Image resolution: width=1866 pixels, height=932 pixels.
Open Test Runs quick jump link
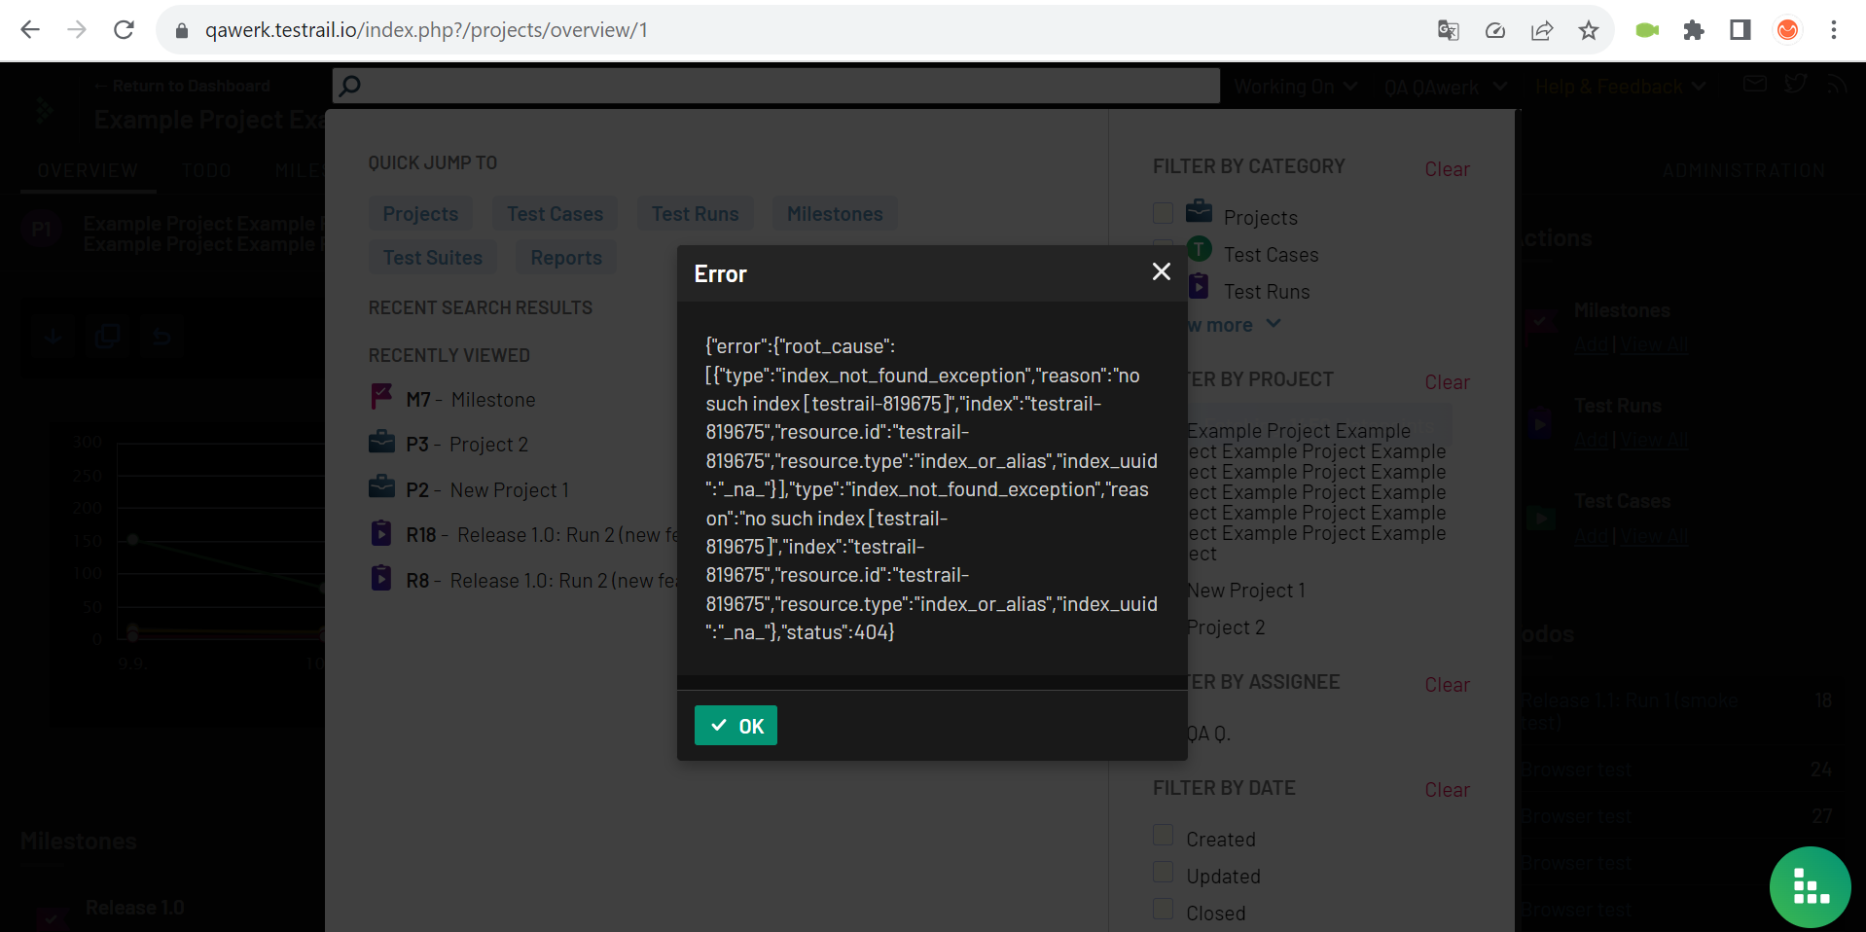695,214
